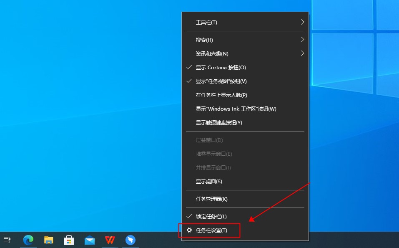This screenshot has height=248, width=399.
Task: Launch WPS Office from the taskbar
Action: point(110,240)
